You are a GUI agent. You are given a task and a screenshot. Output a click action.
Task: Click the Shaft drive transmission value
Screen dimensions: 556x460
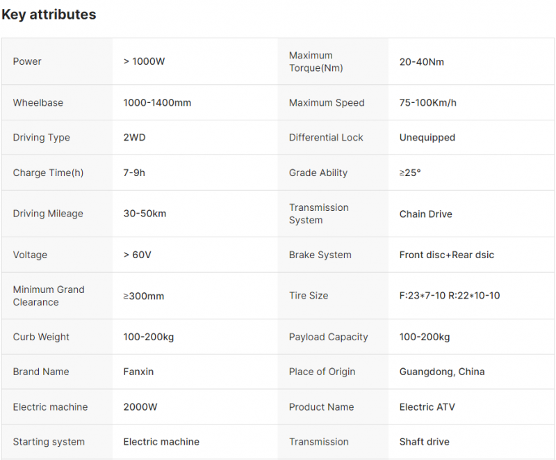point(424,441)
